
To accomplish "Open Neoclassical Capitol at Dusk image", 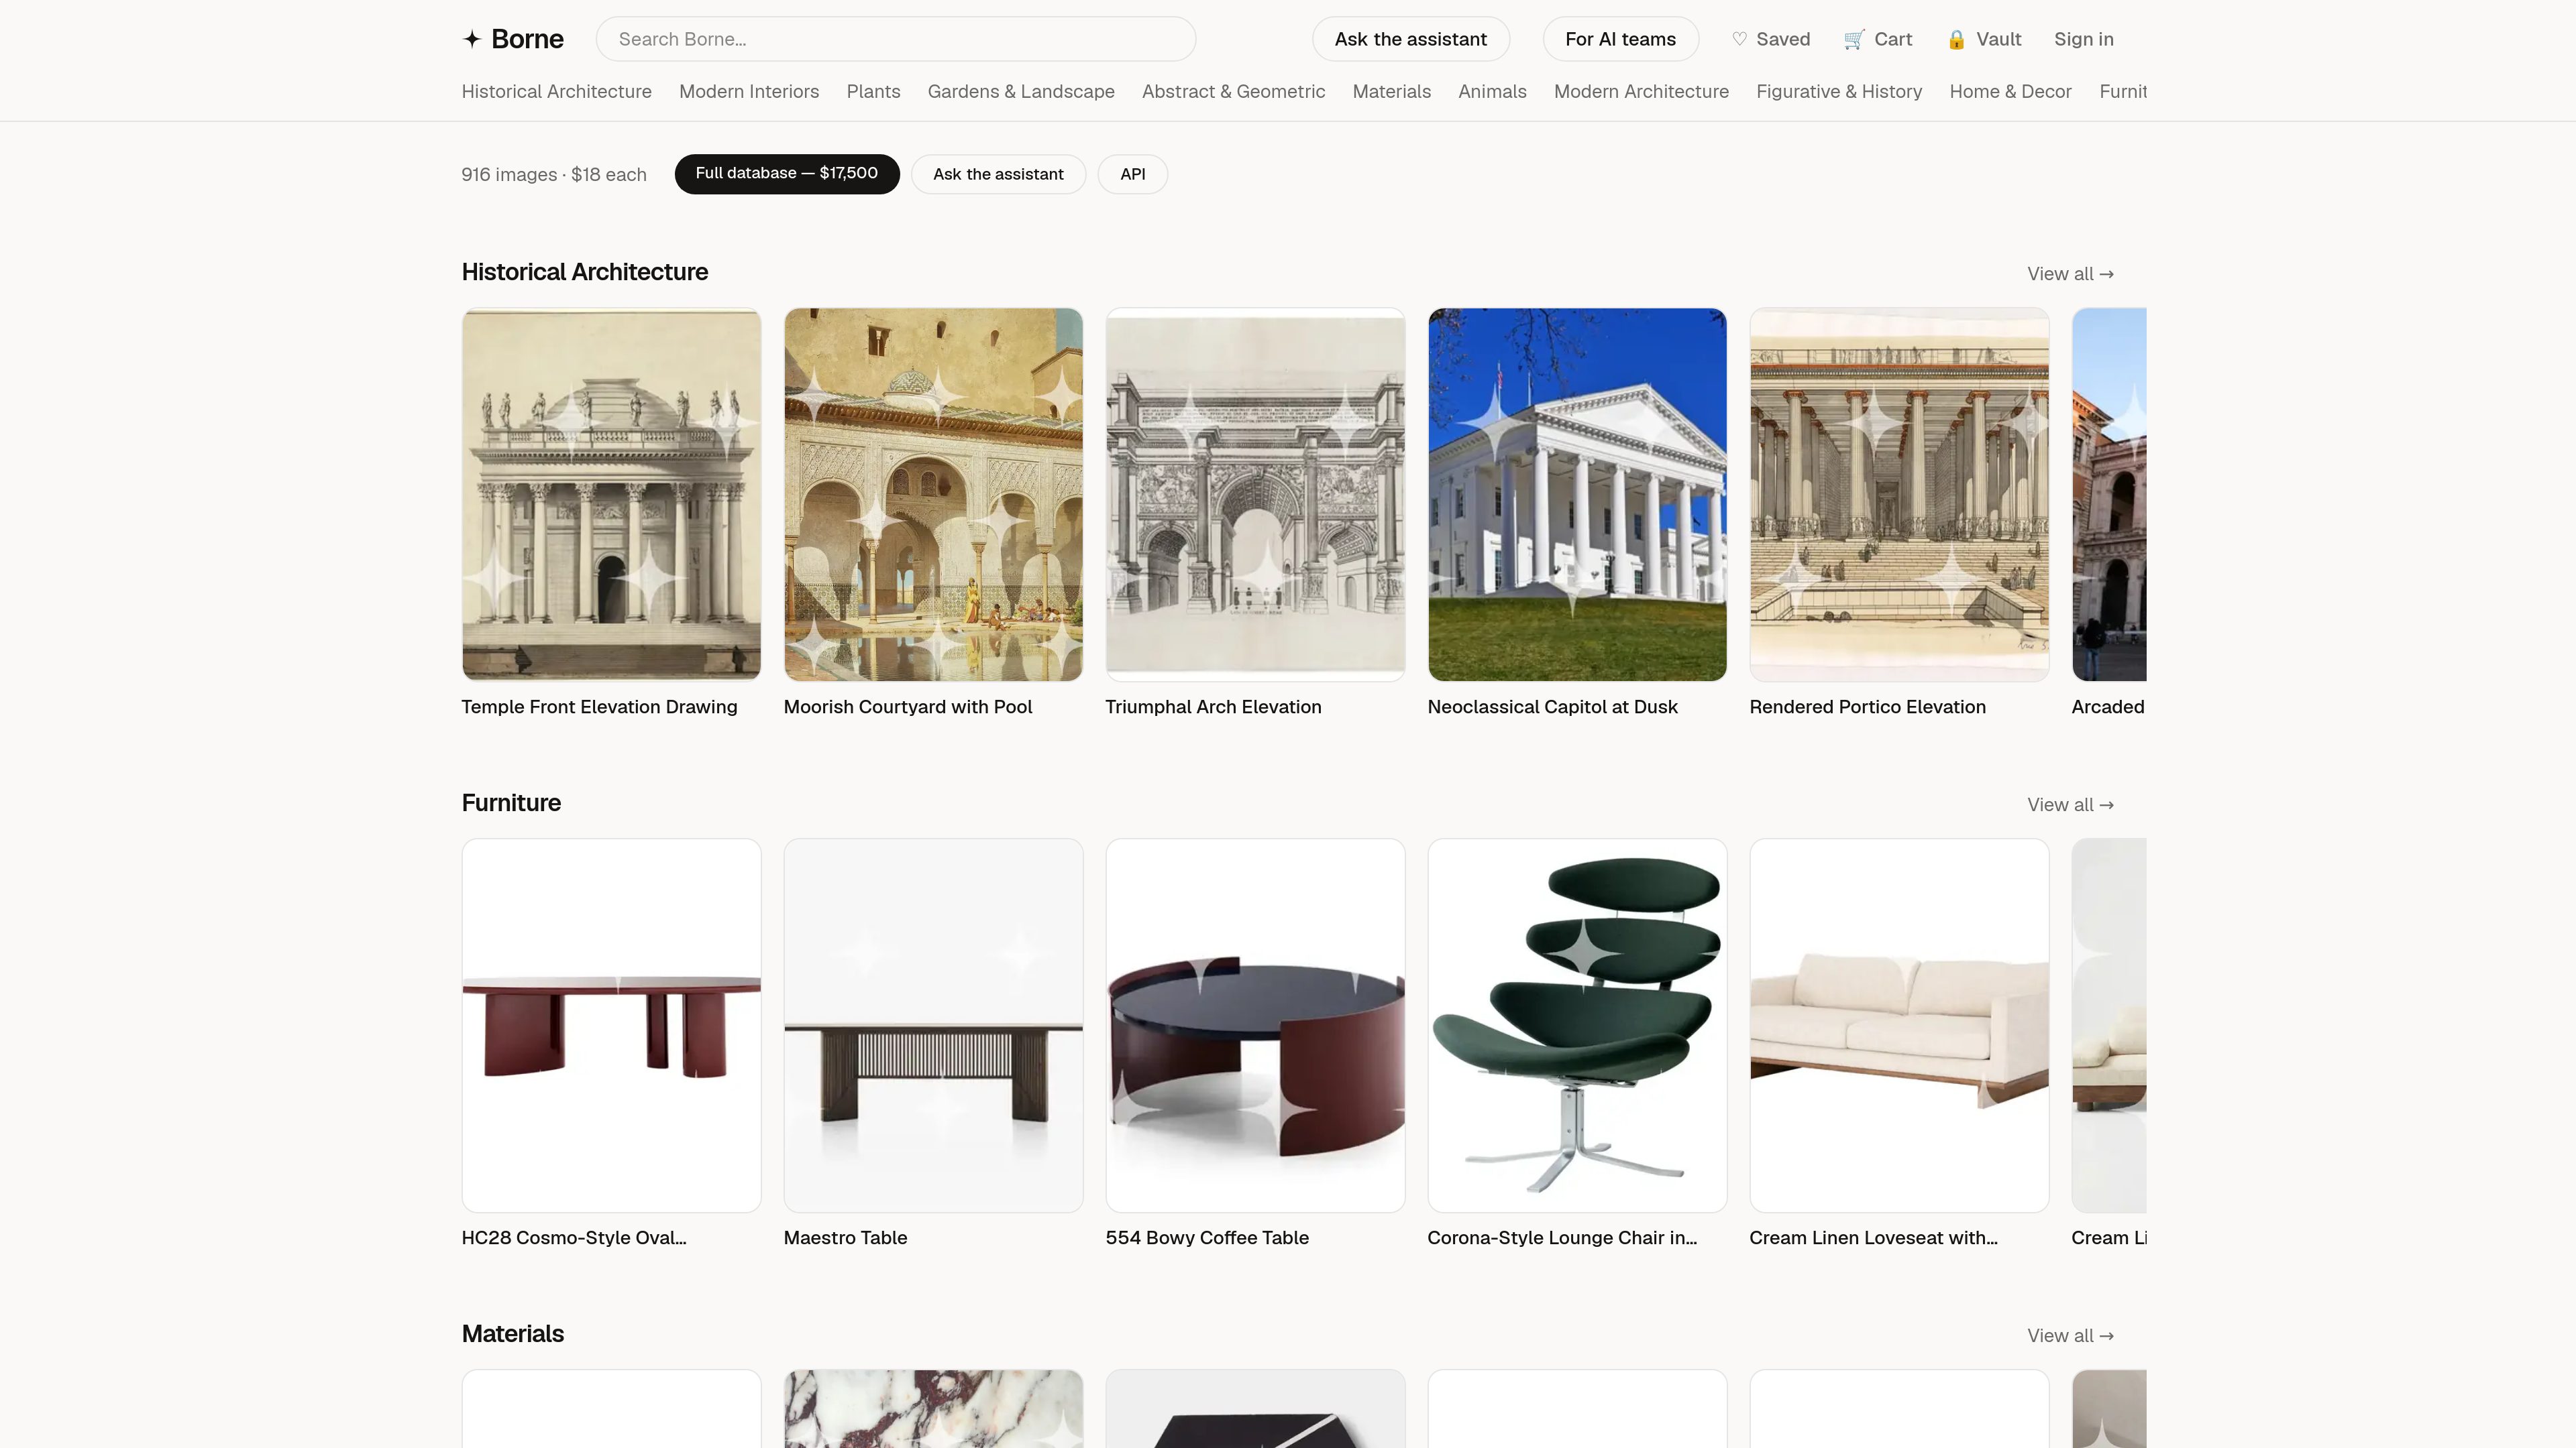I will pos(1577,493).
